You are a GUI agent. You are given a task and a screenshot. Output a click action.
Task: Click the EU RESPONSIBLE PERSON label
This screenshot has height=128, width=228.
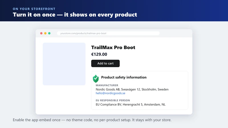[x=113, y=100]
